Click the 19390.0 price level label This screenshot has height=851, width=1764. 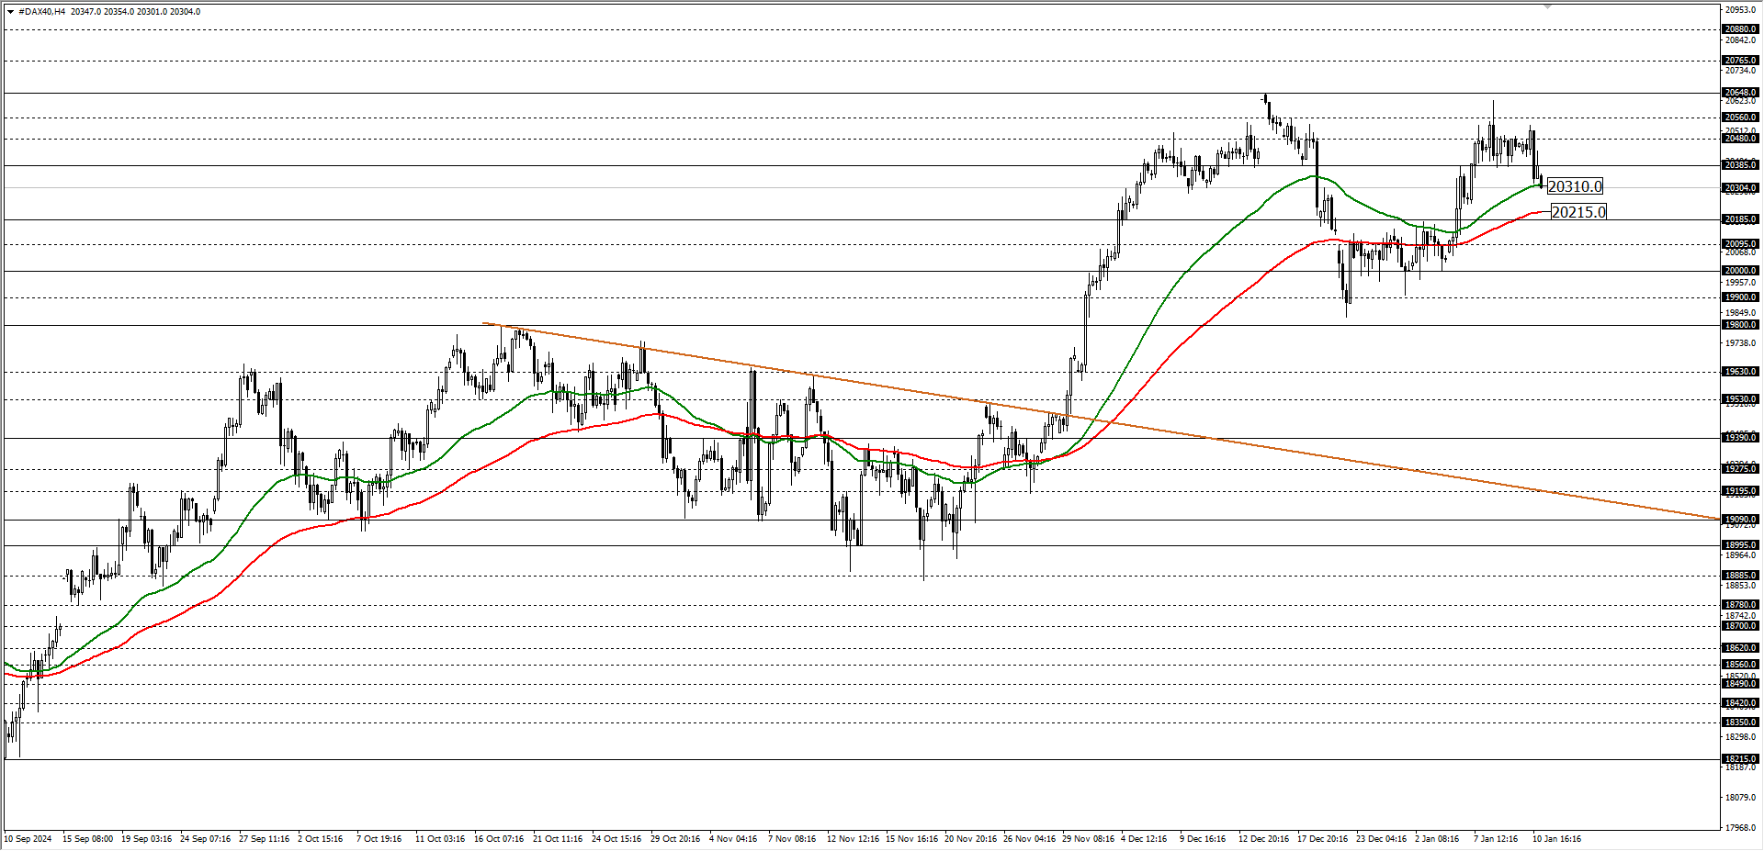click(1740, 438)
